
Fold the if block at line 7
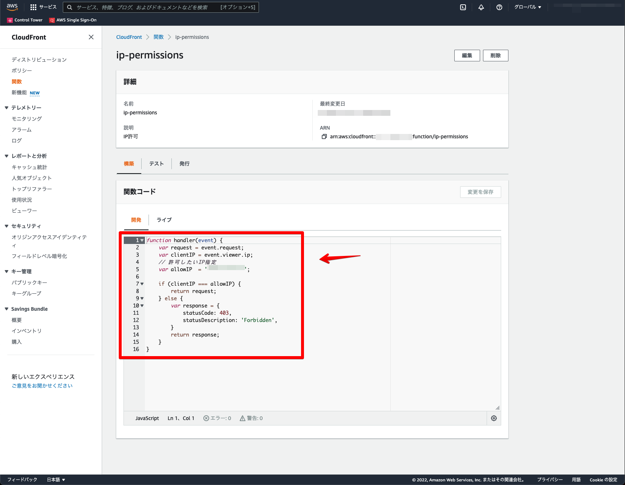pos(142,284)
